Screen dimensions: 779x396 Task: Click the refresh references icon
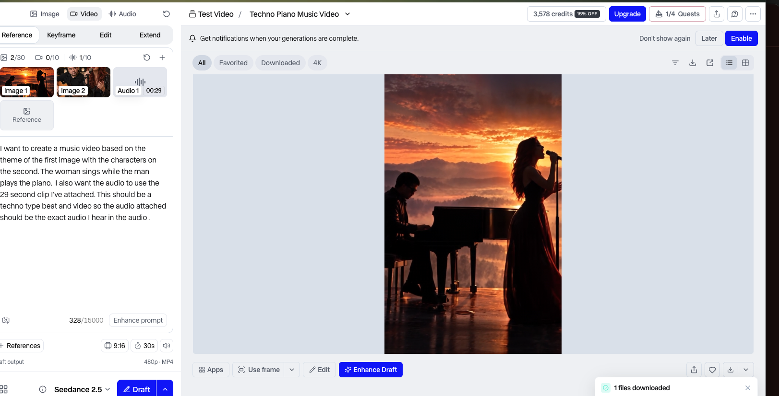pyautogui.click(x=147, y=58)
